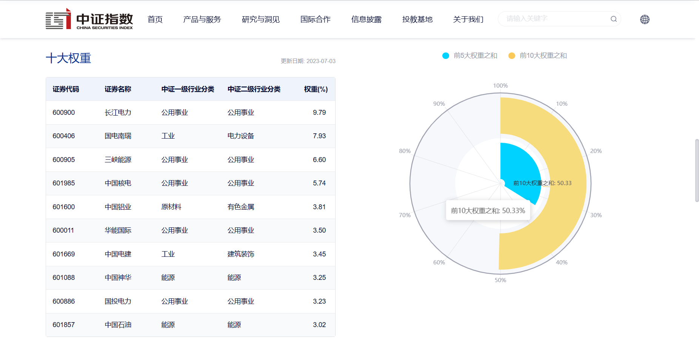This screenshot has width=699, height=352.
Task: Click the keyword search input field
Action: click(555, 19)
